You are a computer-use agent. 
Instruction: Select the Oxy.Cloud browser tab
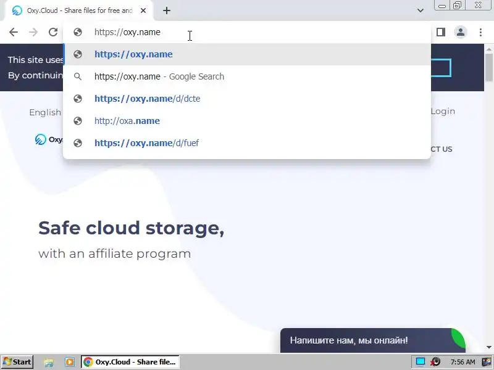(79, 10)
